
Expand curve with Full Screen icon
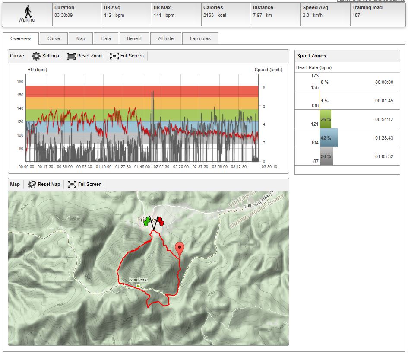[x=114, y=56]
